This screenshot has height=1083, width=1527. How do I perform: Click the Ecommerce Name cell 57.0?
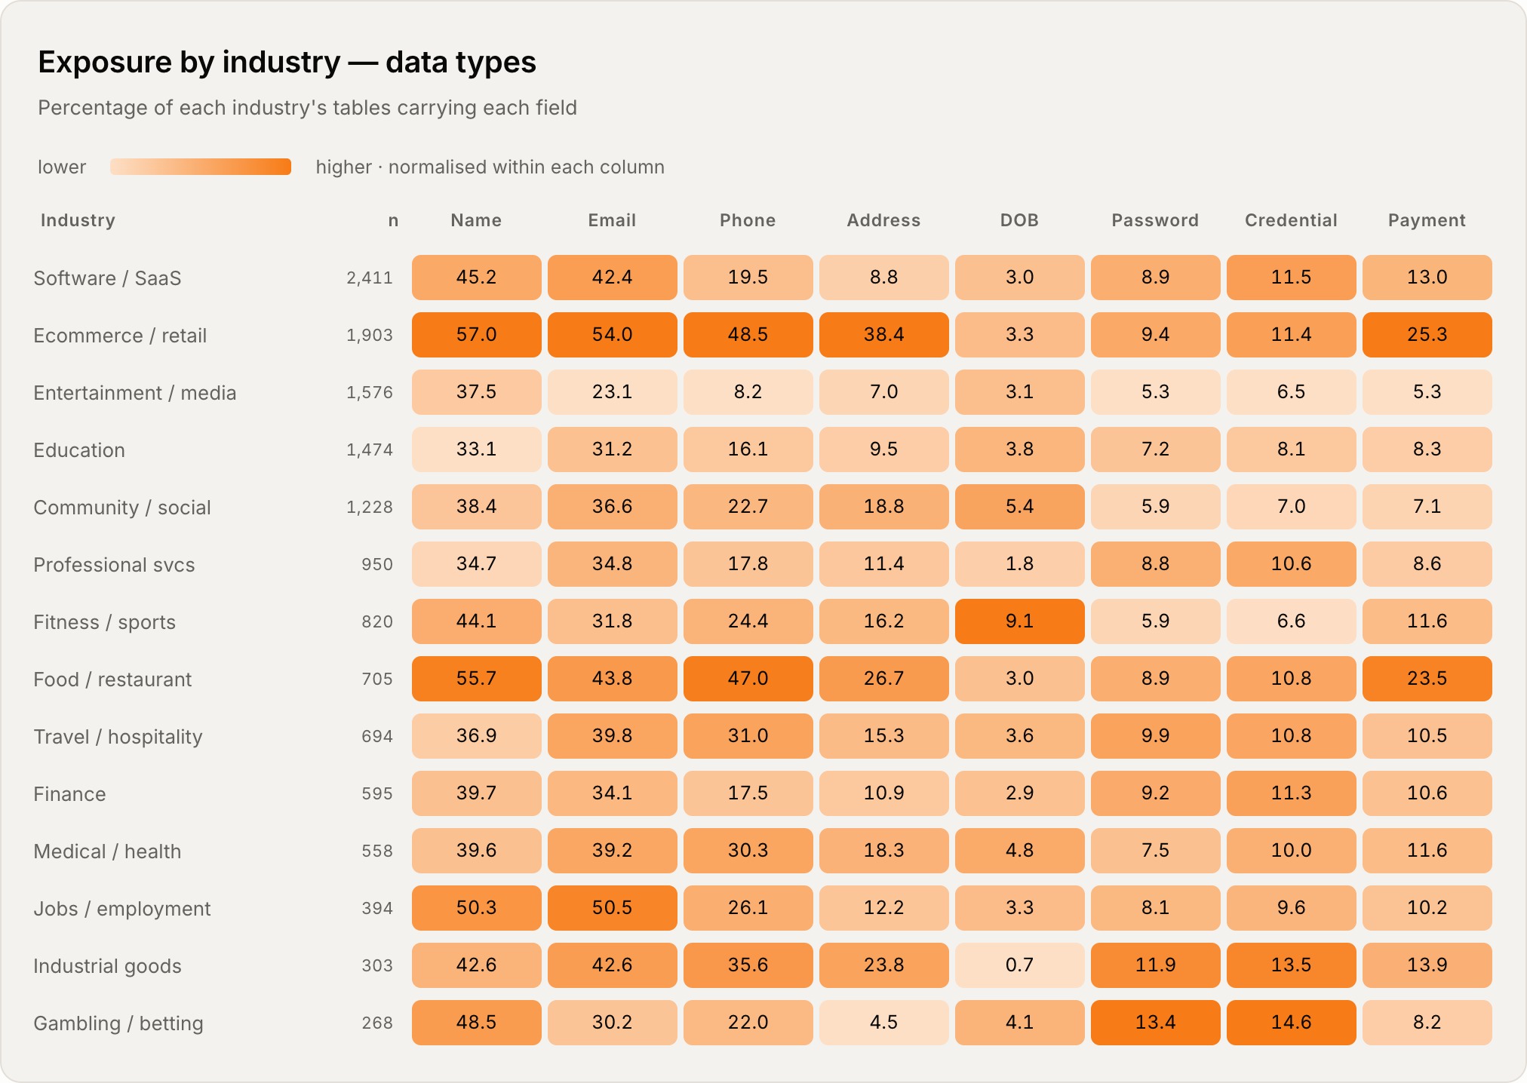[476, 335]
